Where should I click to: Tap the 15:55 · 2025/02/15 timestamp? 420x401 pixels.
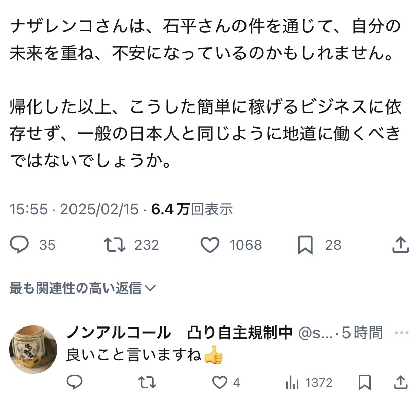74,210
